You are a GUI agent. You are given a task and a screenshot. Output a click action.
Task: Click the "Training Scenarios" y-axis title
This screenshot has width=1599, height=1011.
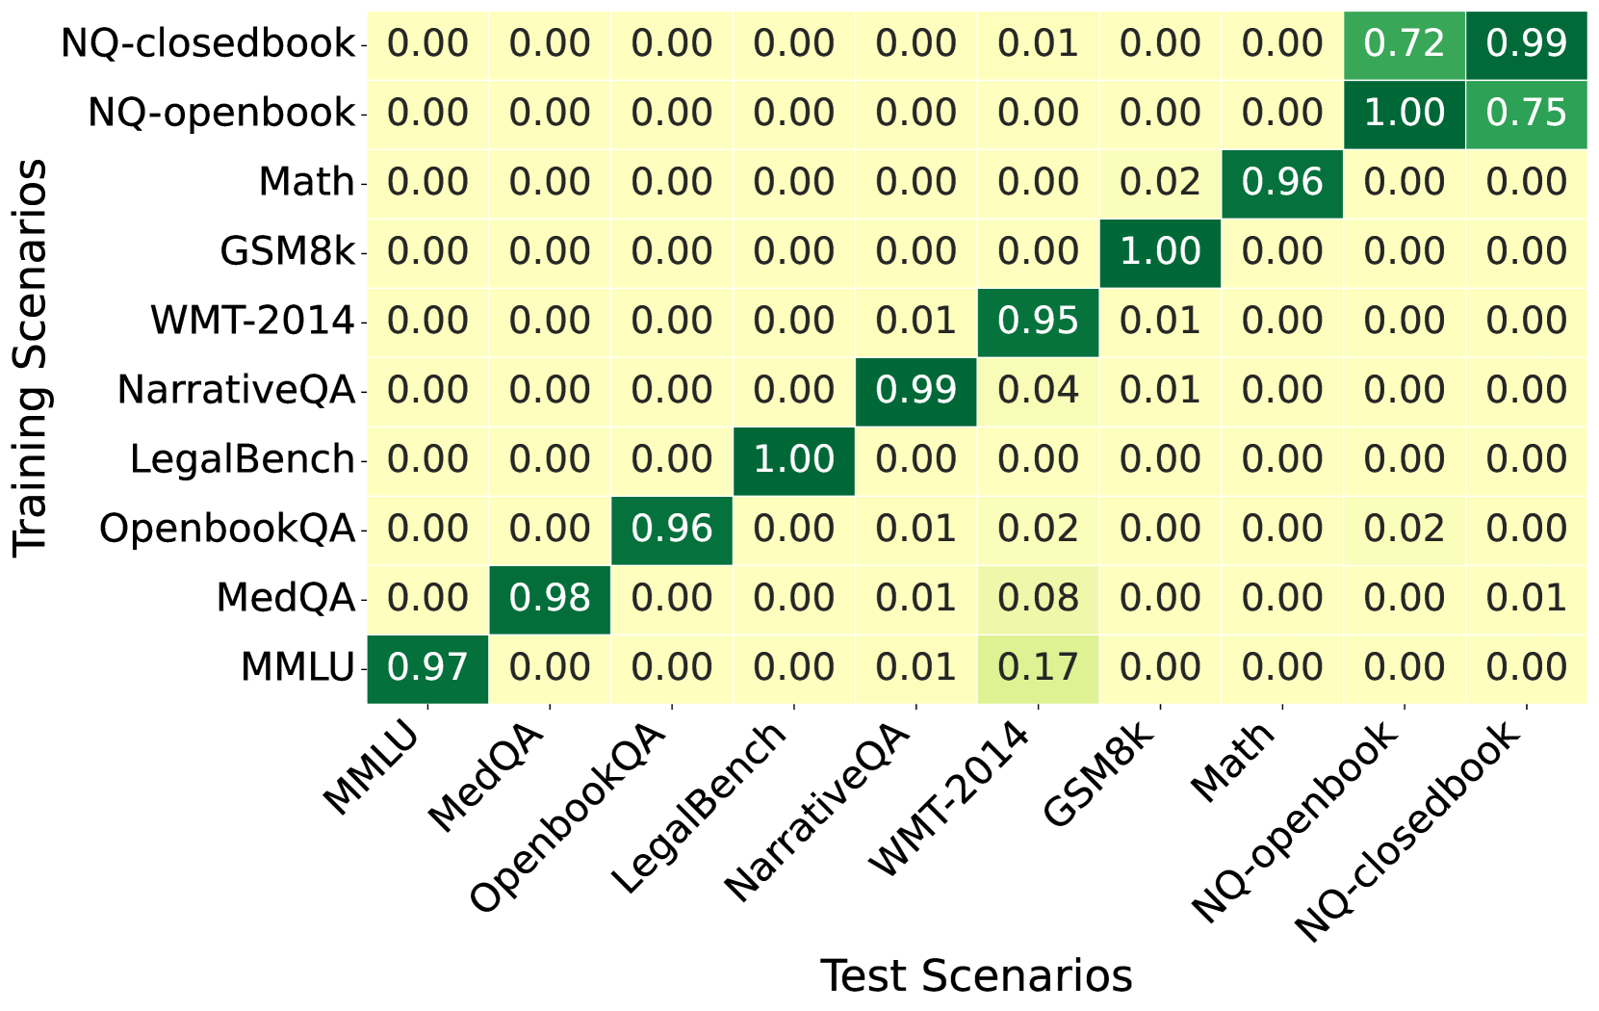(31, 358)
